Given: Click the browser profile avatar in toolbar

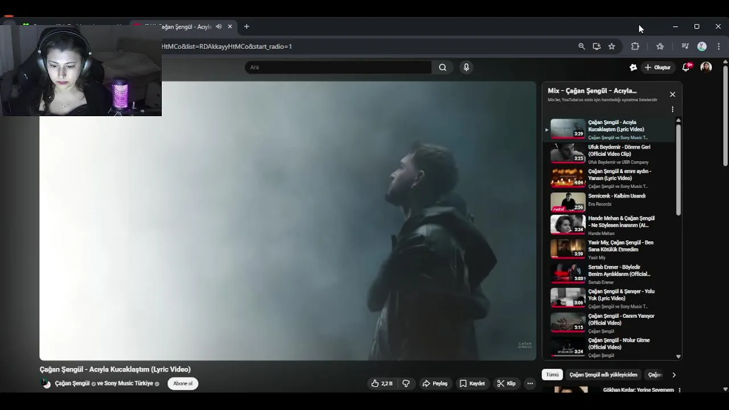Looking at the screenshot, I should point(702,47).
